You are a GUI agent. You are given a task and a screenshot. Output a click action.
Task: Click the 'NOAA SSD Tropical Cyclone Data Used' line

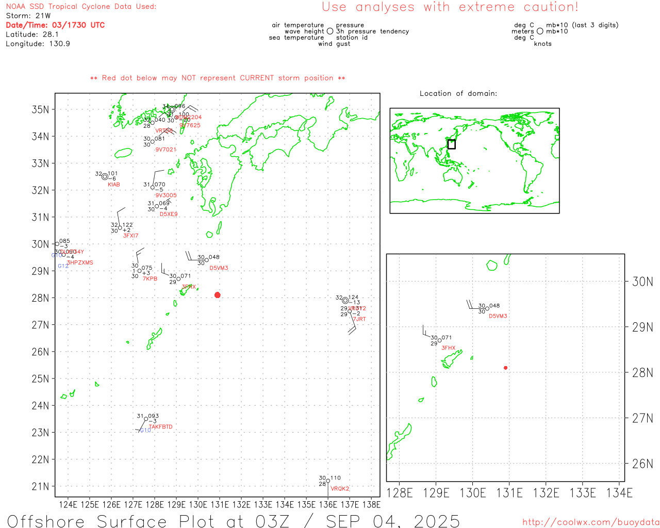coord(81,7)
